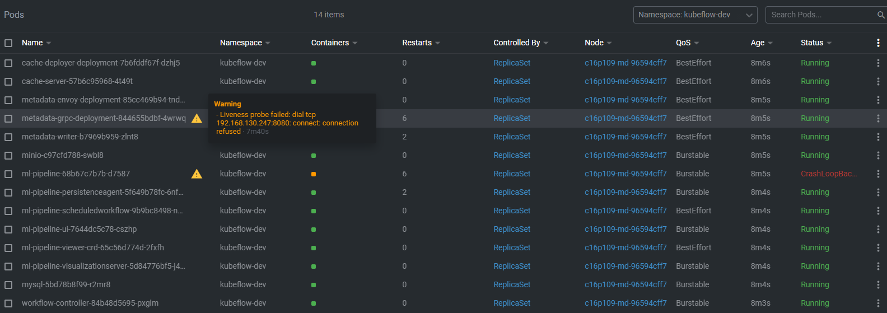Sort by Controlled By column header
This screenshot has height=313, width=887.
pos(521,43)
